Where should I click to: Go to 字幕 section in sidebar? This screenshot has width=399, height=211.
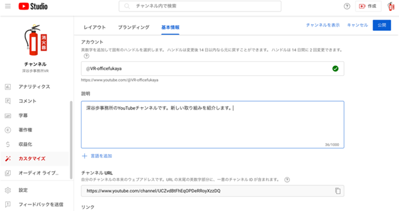23,115
